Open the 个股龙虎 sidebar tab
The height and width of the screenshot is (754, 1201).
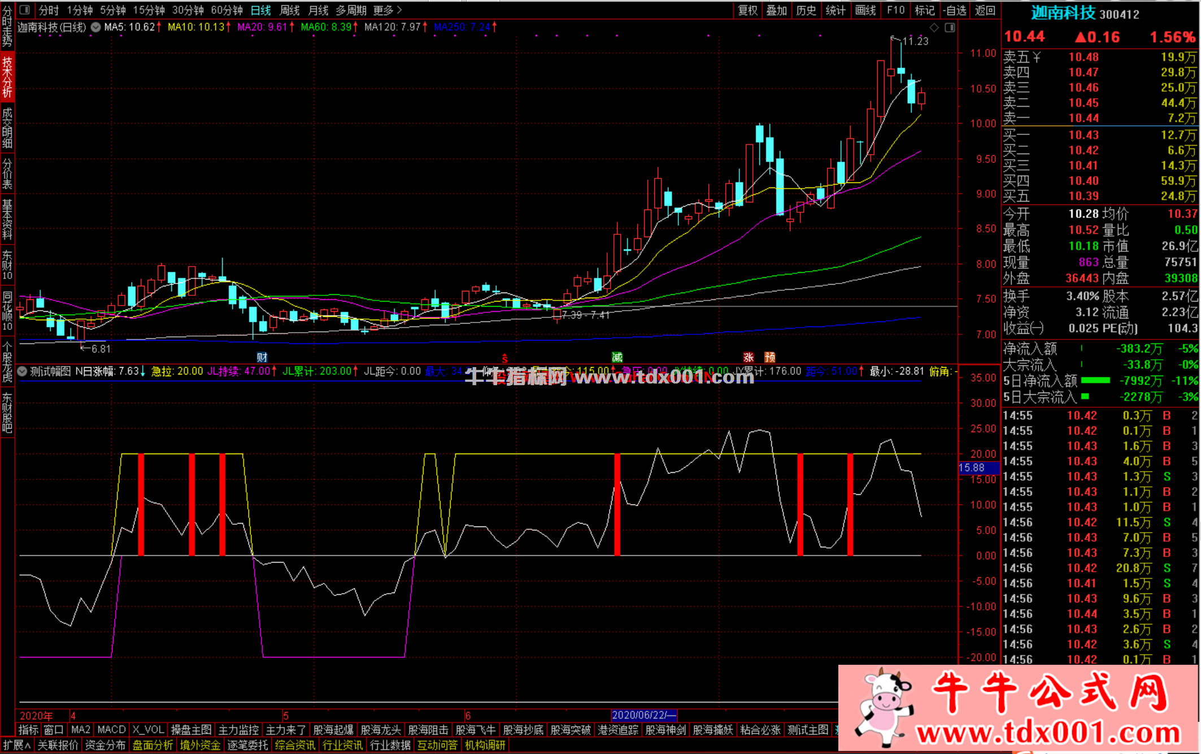click(7, 363)
